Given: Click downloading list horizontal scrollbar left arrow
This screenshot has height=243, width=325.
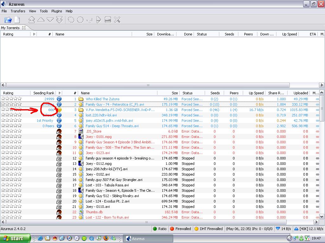Looking at the screenshot, I should click(x=3, y=85).
